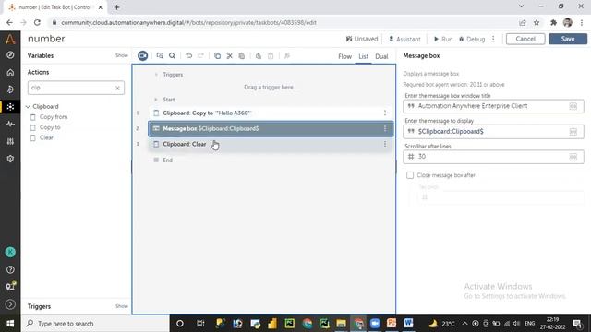Insert variable in Scrollbar after lines field
This screenshot has width=591, height=332.
[573, 157]
